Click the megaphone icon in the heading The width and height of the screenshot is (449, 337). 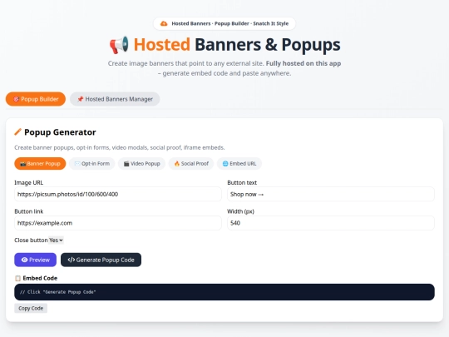[119, 45]
